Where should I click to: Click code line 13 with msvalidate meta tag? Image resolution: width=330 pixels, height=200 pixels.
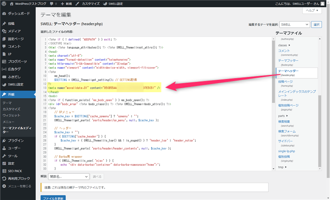click(104, 88)
